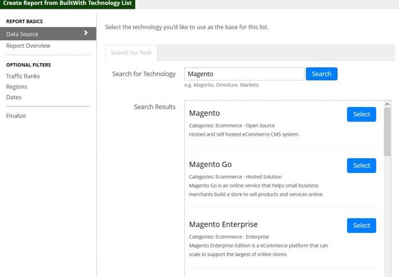Open the Regions filter

[x=16, y=87]
